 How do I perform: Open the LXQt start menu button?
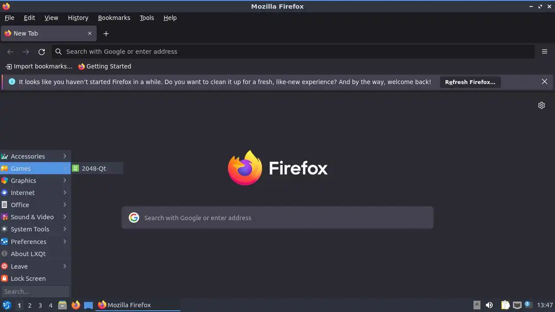tap(7, 305)
